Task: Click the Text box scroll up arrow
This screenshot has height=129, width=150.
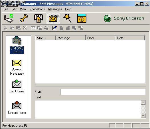Action: (143, 103)
